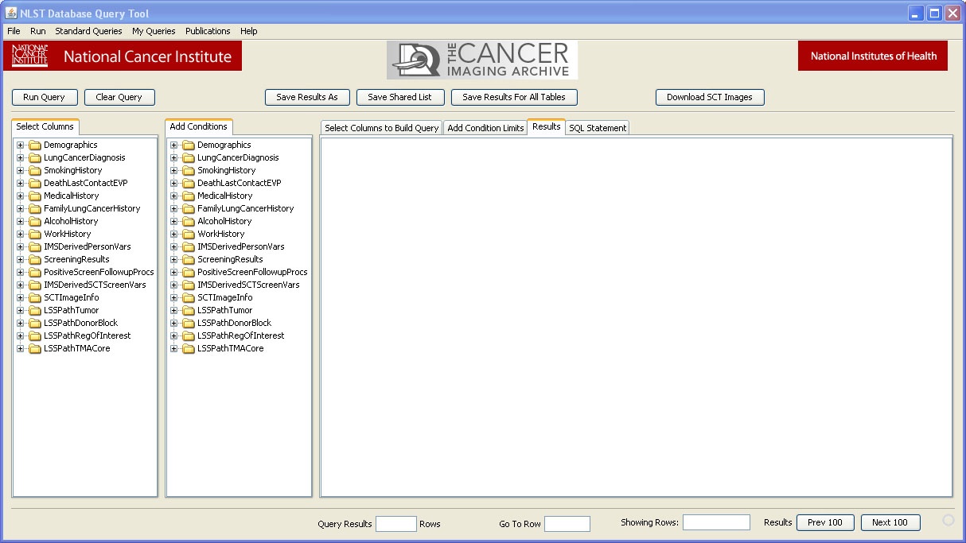Select AlcoholHistory label in Add Conditions tree
The image size is (966, 543).
pos(224,222)
